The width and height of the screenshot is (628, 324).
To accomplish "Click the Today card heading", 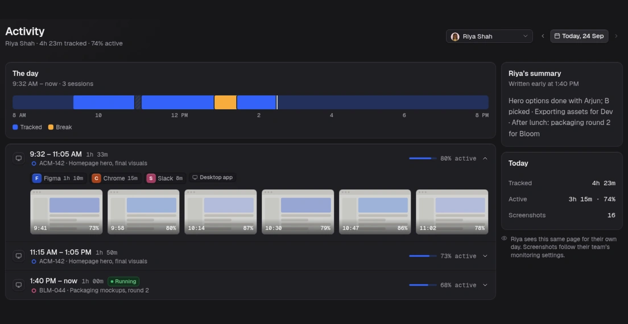I will pyautogui.click(x=518, y=163).
